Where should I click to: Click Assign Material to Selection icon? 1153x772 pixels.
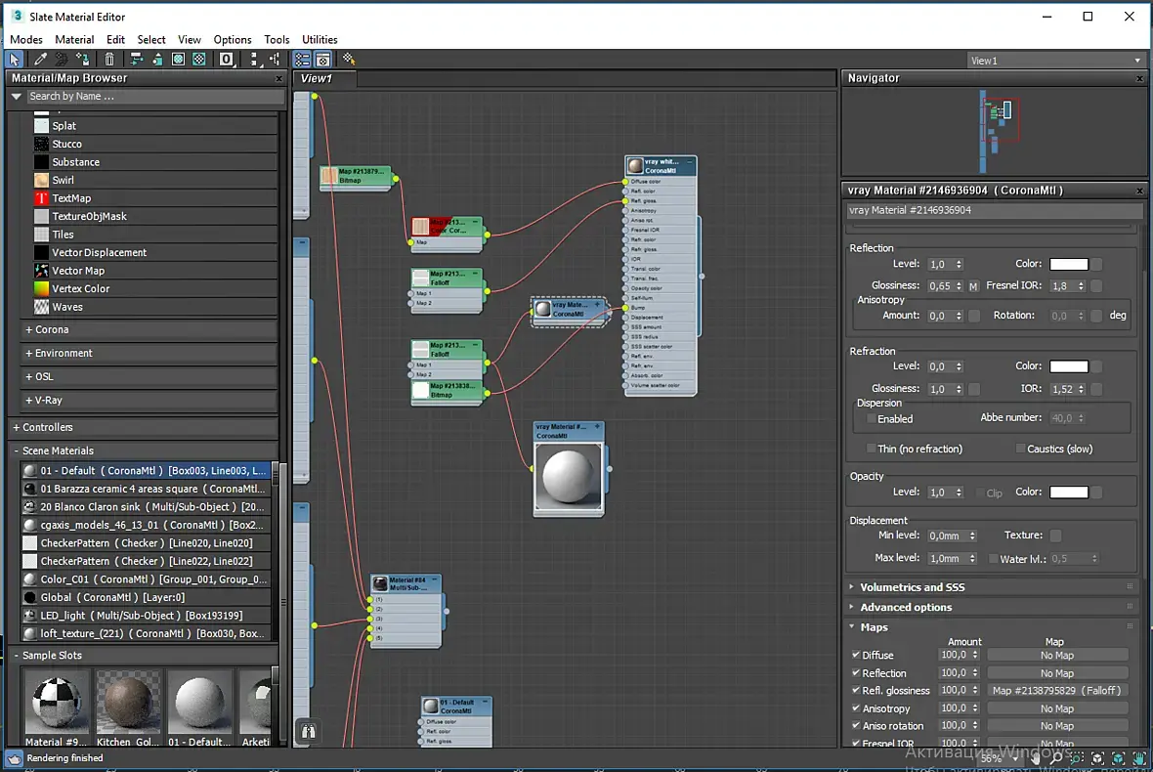[85, 60]
